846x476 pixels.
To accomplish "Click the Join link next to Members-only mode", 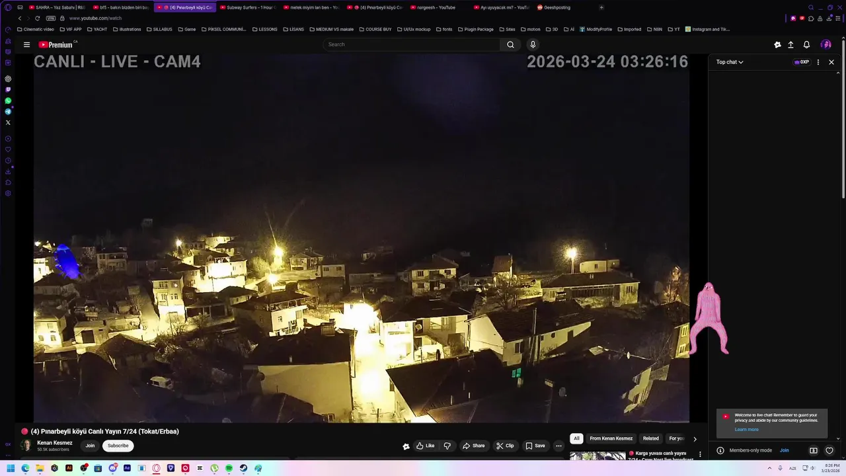I will 784,450.
